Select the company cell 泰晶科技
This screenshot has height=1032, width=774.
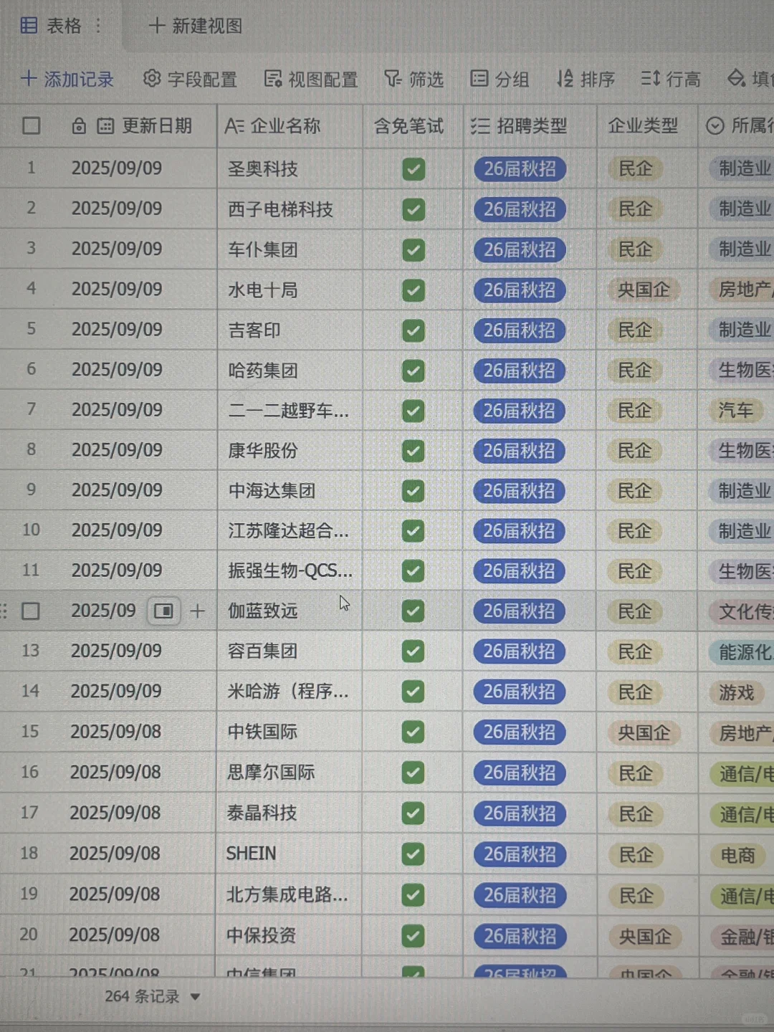[x=289, y=813]
